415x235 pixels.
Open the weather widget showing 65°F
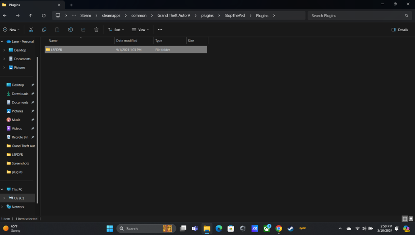(12, 228)
